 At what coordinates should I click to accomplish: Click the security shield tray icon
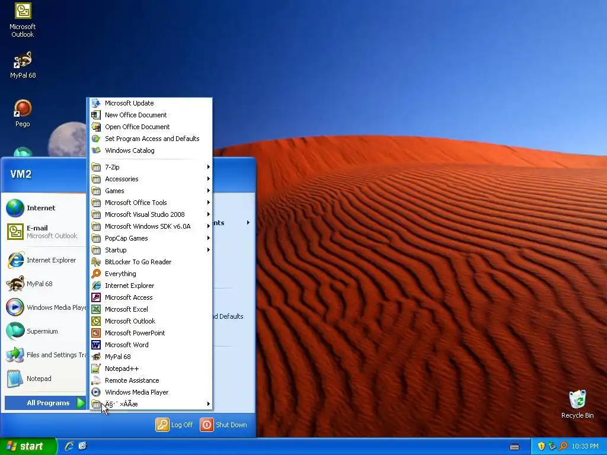point(541,446)
